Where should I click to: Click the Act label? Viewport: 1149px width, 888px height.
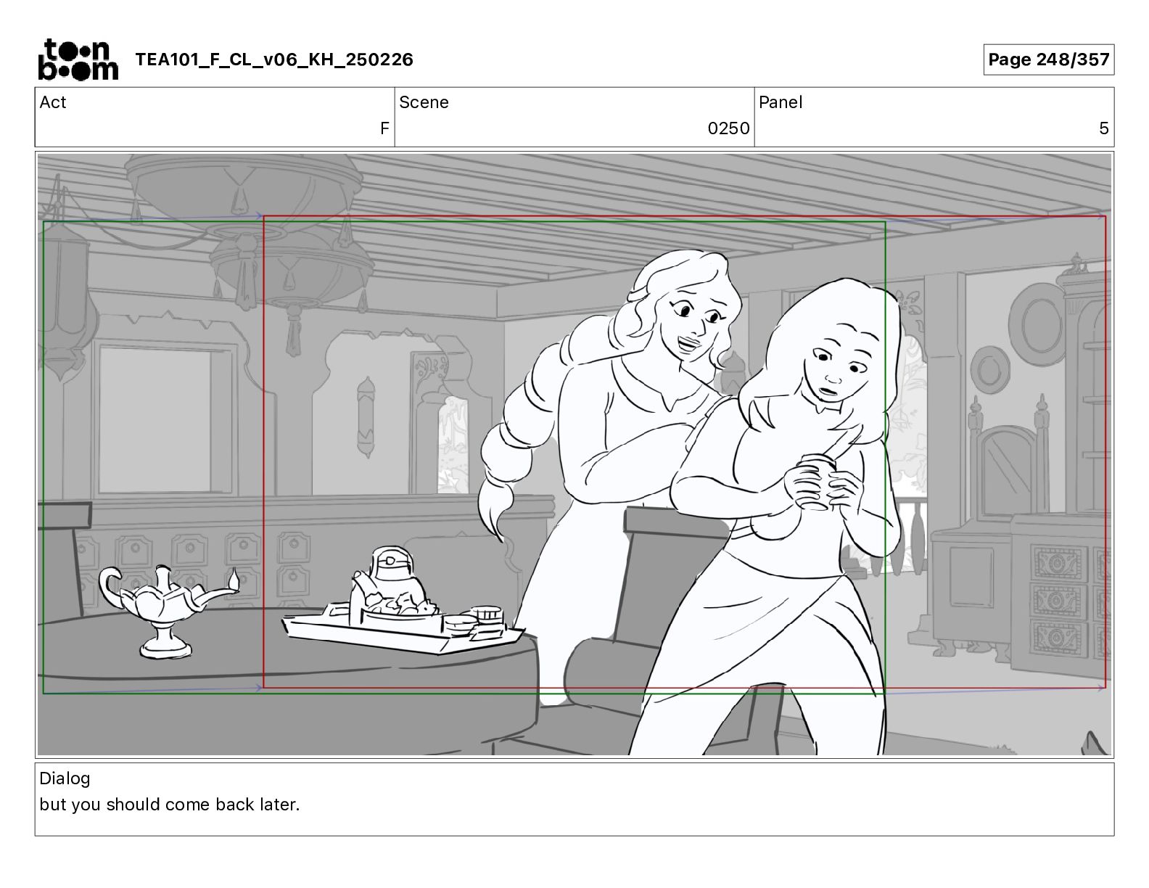53,102
